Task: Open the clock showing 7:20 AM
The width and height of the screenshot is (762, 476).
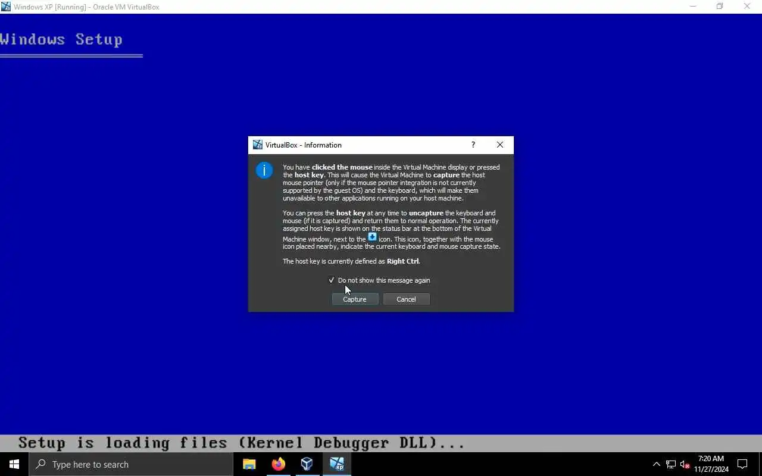Action: click(x=711, y=464)
